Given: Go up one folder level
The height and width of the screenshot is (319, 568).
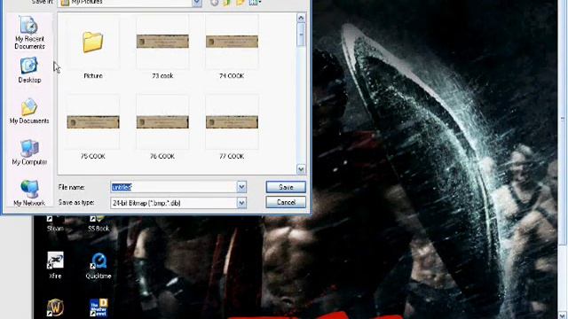Looking at the screenshot, I should pyautogui.click(x=227, y=3).
